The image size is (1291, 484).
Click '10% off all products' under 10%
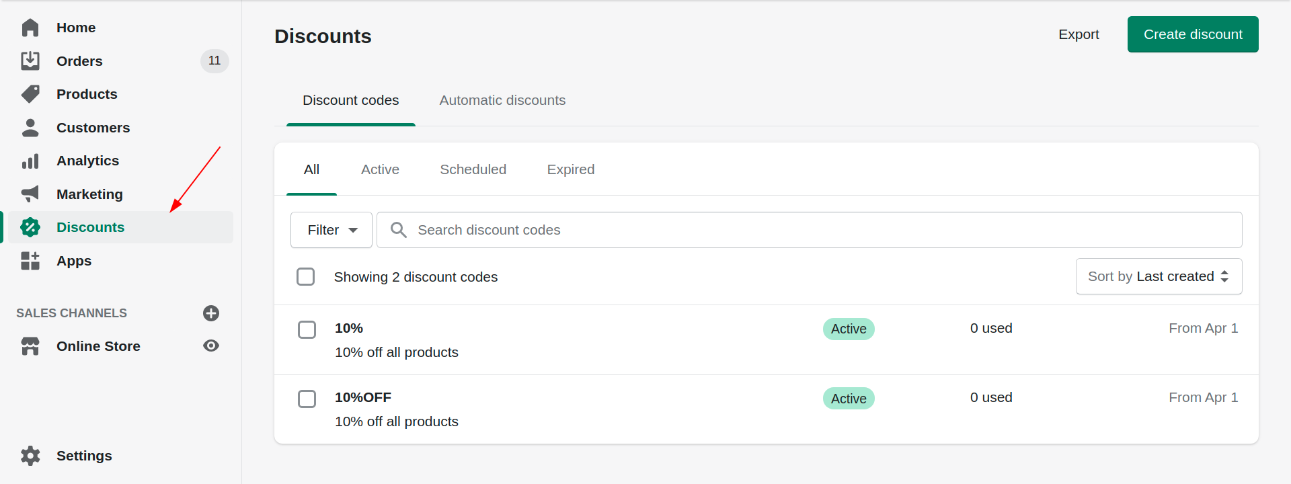(x=397, y=352)
